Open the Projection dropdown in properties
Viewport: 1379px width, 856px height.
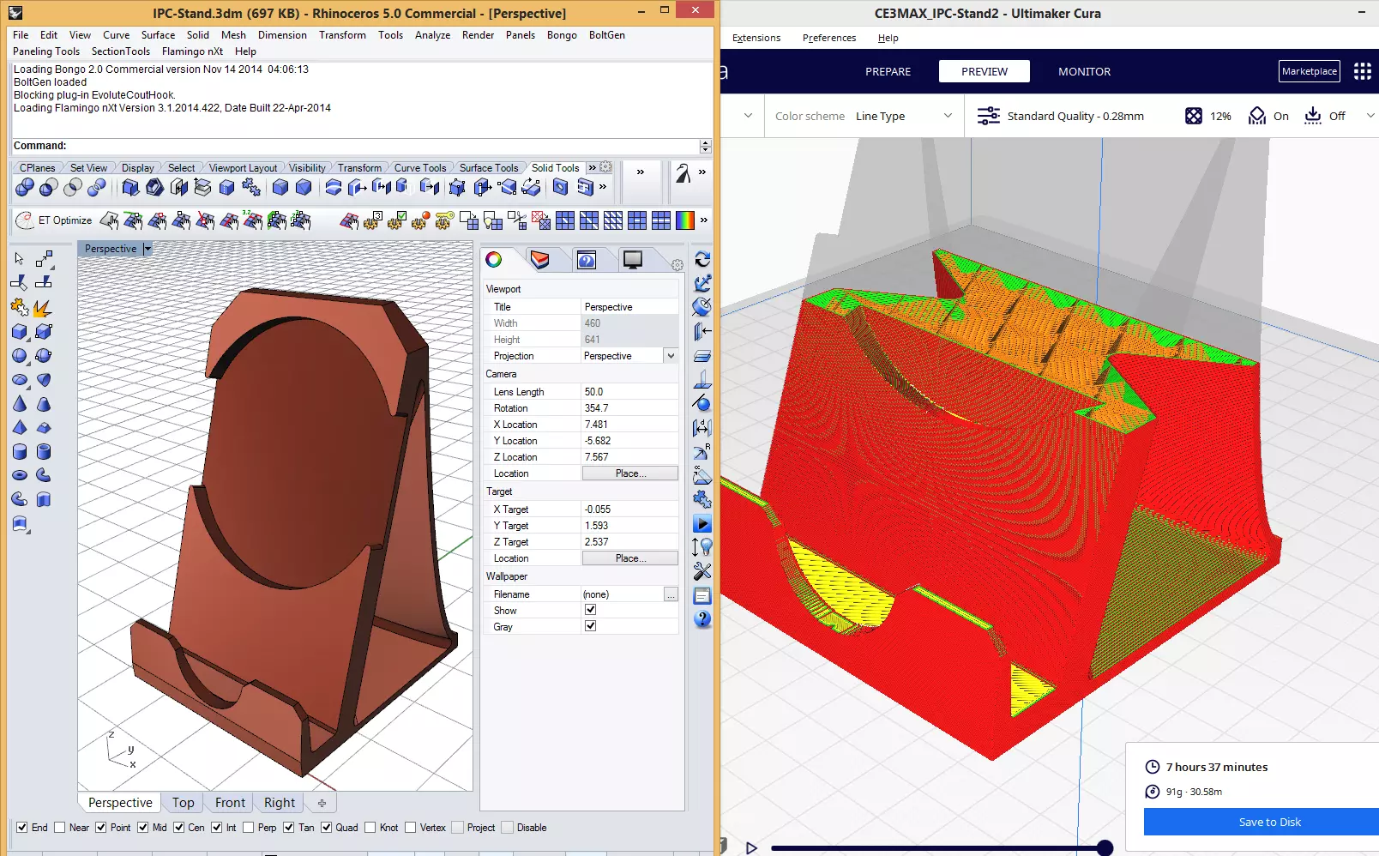[671, 356]
